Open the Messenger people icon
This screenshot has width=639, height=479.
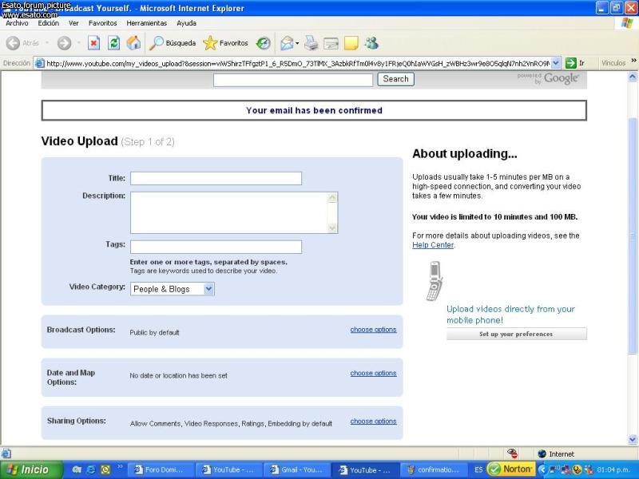pyautogui.click(x=371, y=43)
